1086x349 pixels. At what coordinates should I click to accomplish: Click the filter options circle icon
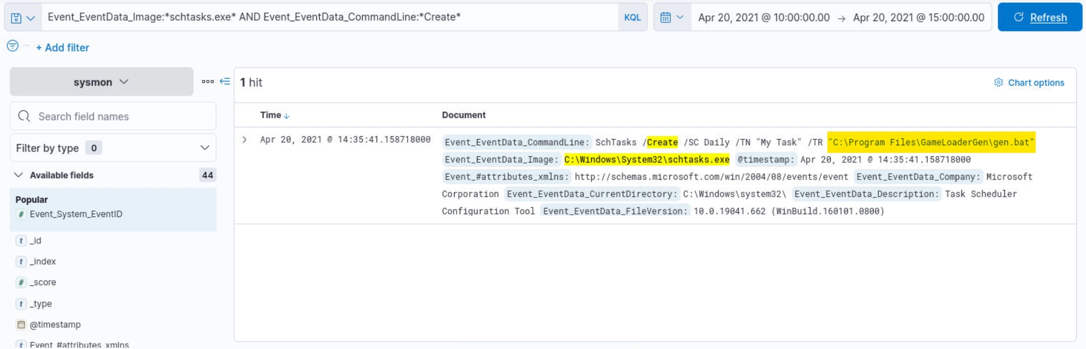[13, 46]
